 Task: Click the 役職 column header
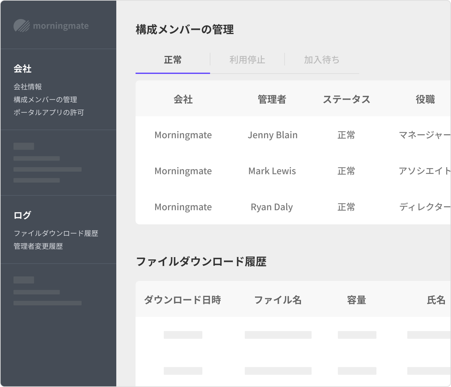click(x=425, y=100)
